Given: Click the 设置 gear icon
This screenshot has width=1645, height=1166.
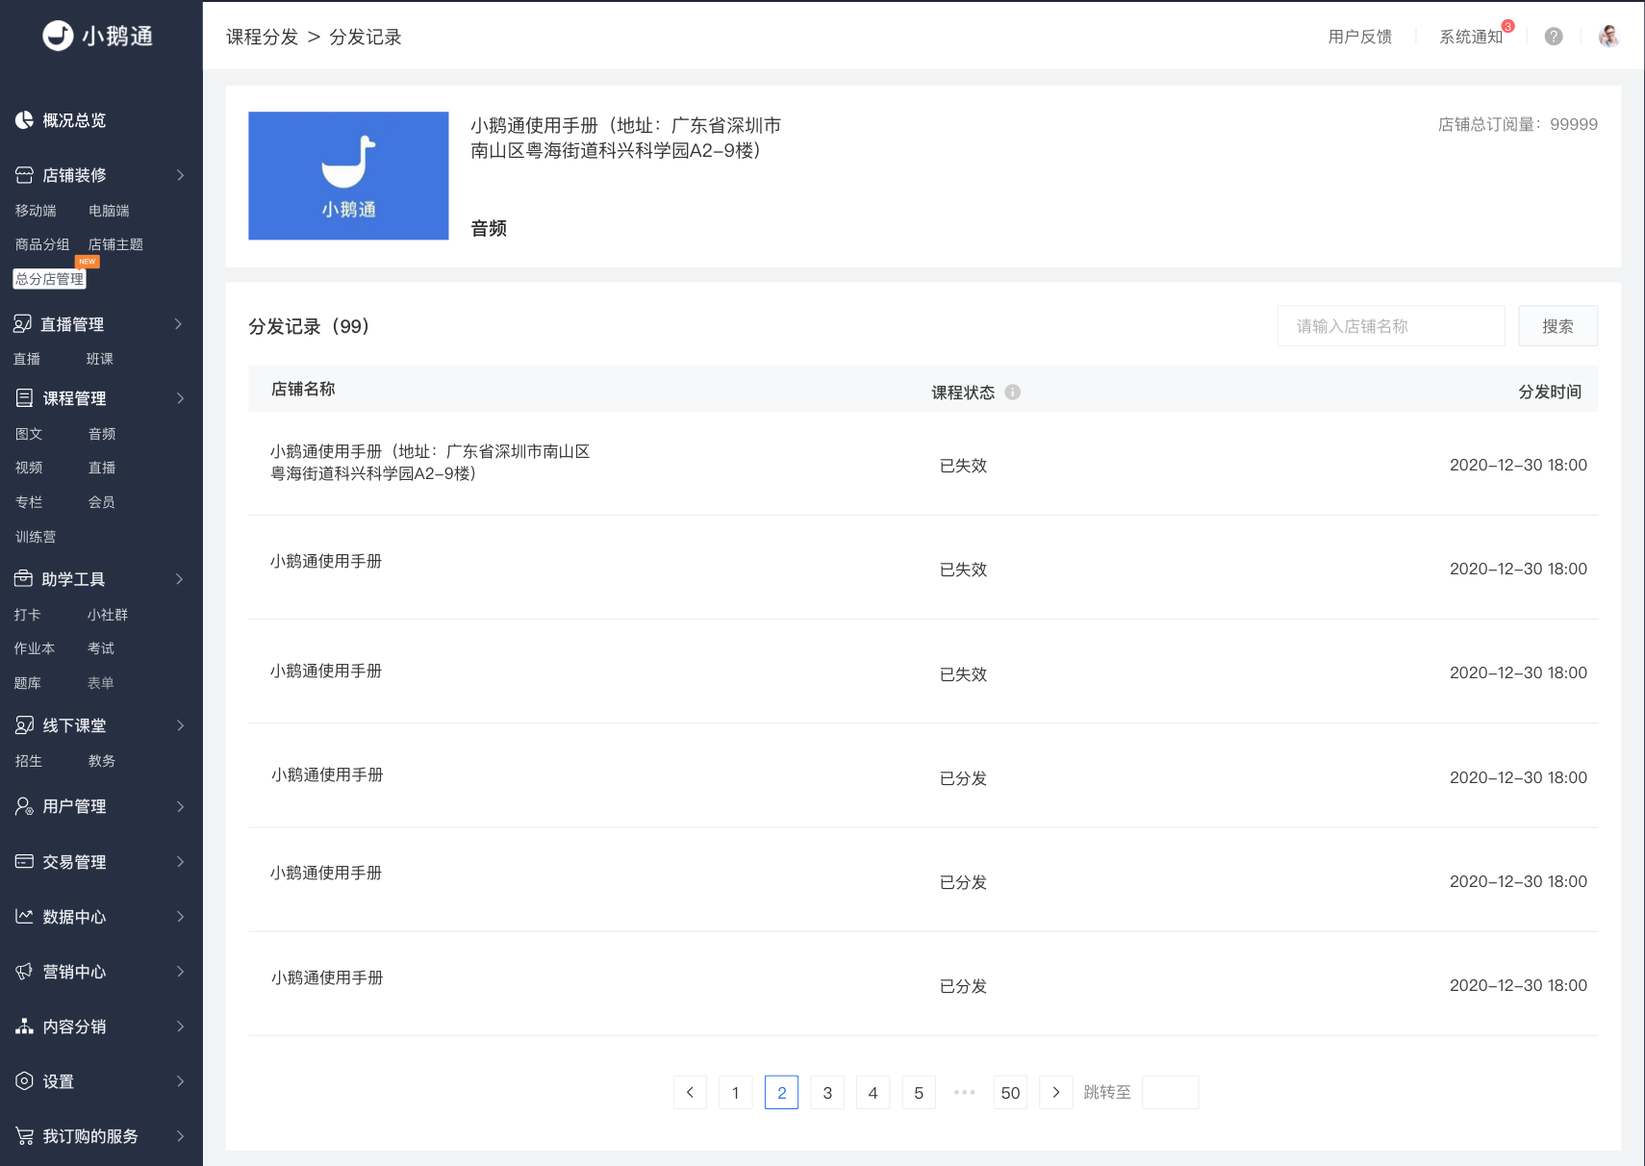Looking at the screenshot, I should click(24, 1081).
